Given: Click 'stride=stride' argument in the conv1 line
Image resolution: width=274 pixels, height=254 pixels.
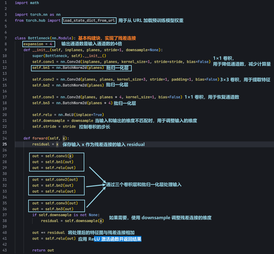Looking at the screenshot, I should [168, 62].
